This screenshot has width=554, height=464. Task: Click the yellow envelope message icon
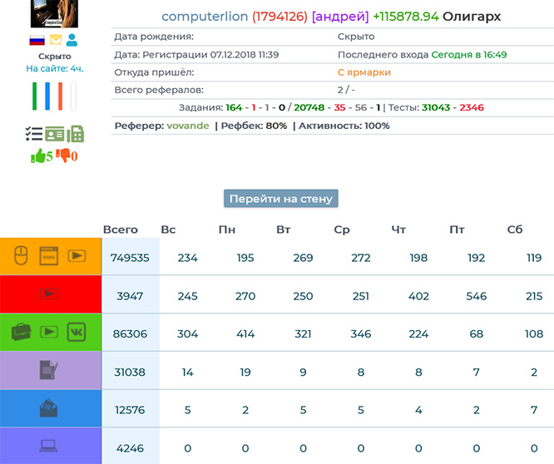55,40
